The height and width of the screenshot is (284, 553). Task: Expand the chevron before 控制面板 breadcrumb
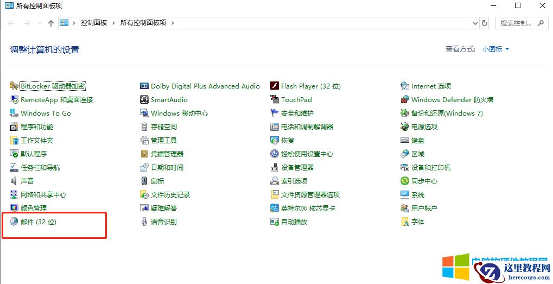point(74,23)
